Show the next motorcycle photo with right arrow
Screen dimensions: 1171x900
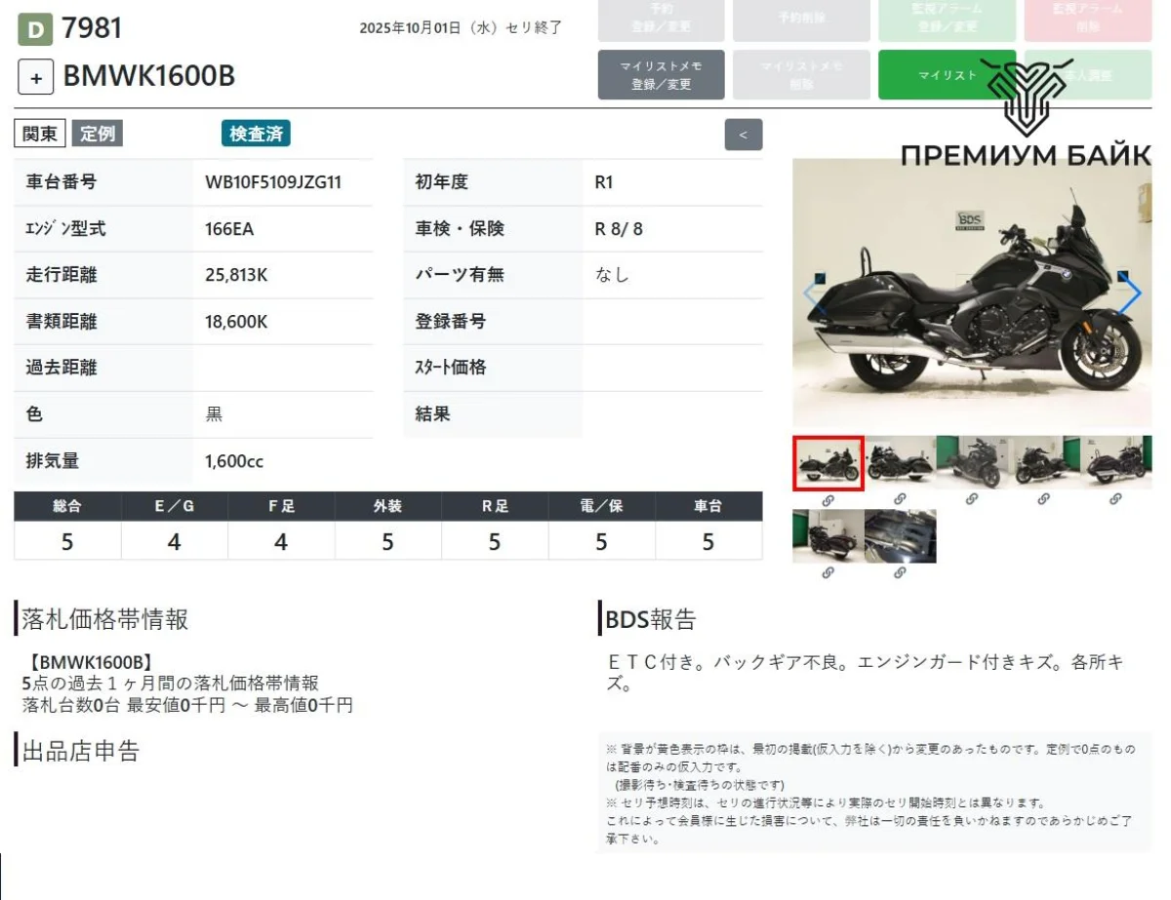[1129, 293]
